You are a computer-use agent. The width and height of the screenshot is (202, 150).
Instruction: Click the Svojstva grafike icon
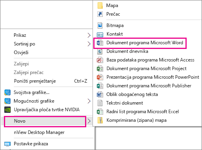(x=7, y=92)
